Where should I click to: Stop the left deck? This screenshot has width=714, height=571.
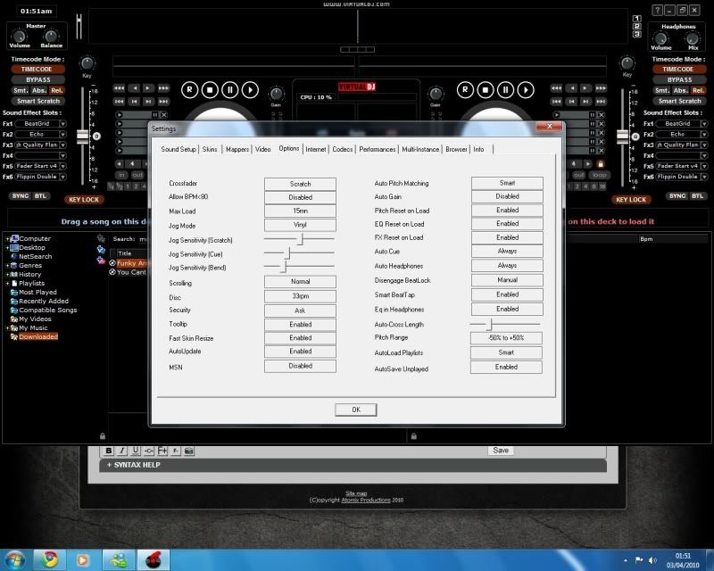click(210, 90)
